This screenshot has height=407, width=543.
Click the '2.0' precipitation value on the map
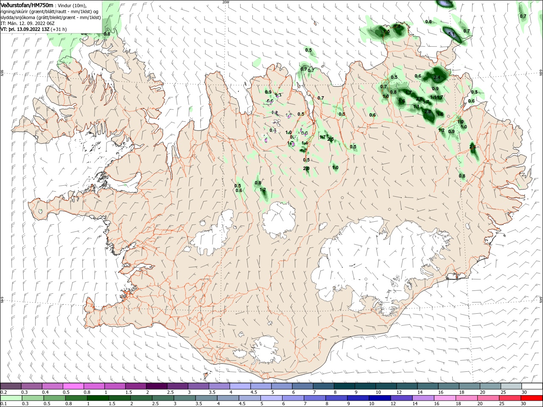pos(306,168)
